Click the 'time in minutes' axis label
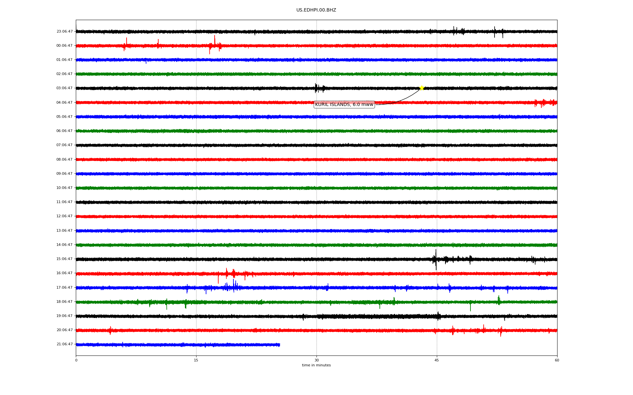633x395 pixels. coord(316,365)
